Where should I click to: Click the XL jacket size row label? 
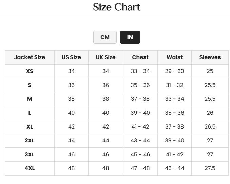[x=30, y=127]
